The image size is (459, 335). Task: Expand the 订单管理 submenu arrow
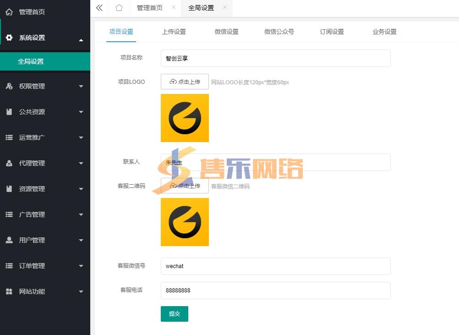81,266
